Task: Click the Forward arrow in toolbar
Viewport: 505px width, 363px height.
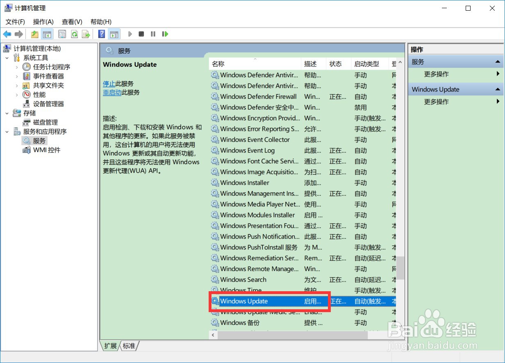Action: point(18,34)
